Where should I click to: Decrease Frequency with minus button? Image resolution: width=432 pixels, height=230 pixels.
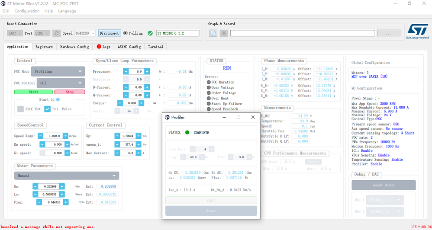click(x=126, y=71)
